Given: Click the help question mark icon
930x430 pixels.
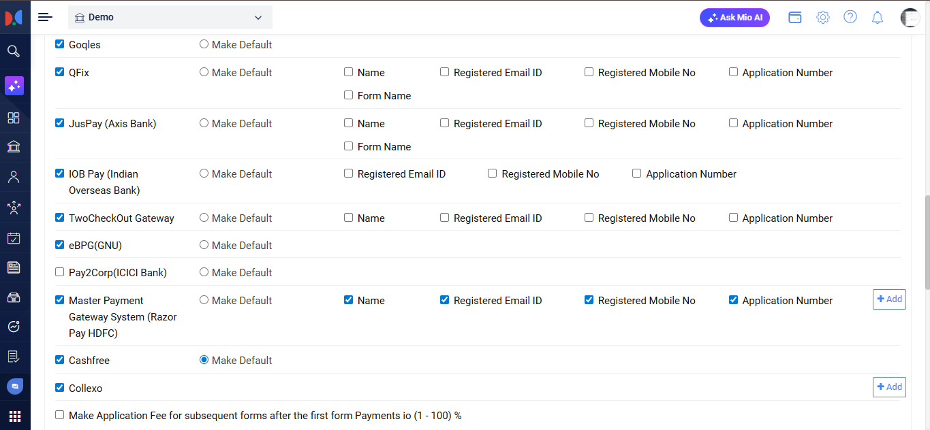Looking at the screenshot, I should pos(850,17).
